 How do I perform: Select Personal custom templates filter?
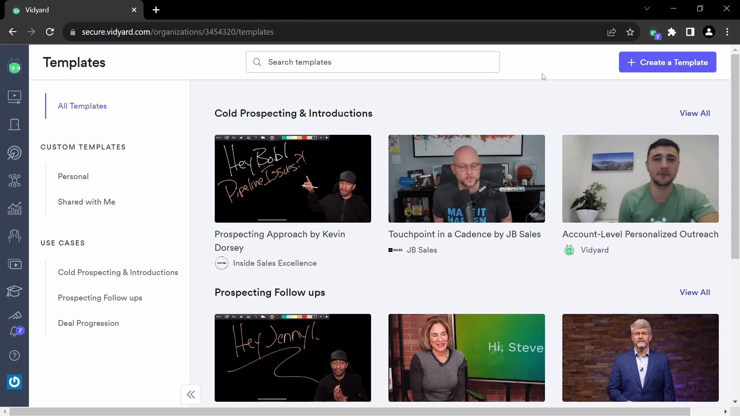click(x=73, y=176)
